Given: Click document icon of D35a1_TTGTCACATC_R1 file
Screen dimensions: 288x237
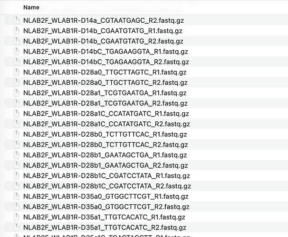Looking at the screenshot, I should click(17, 217).
